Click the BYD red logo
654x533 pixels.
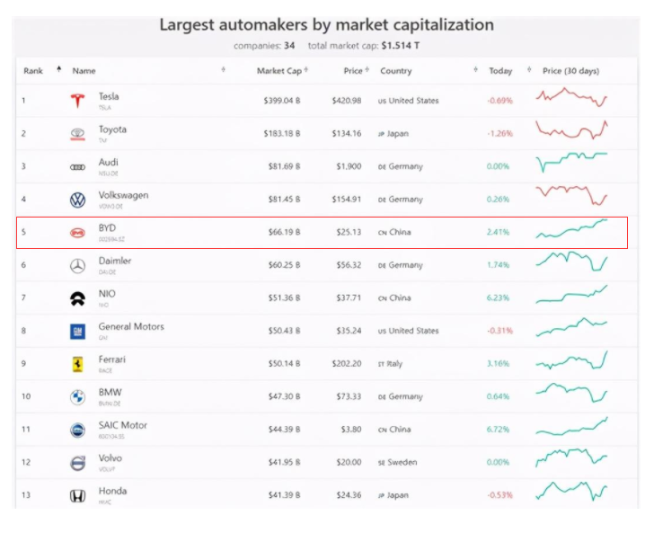[x=77, y=233]
